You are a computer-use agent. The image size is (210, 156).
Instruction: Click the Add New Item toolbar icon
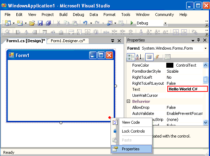point(20,23)
